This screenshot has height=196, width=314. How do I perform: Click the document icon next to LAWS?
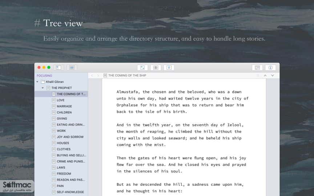[x=54, y=168]
